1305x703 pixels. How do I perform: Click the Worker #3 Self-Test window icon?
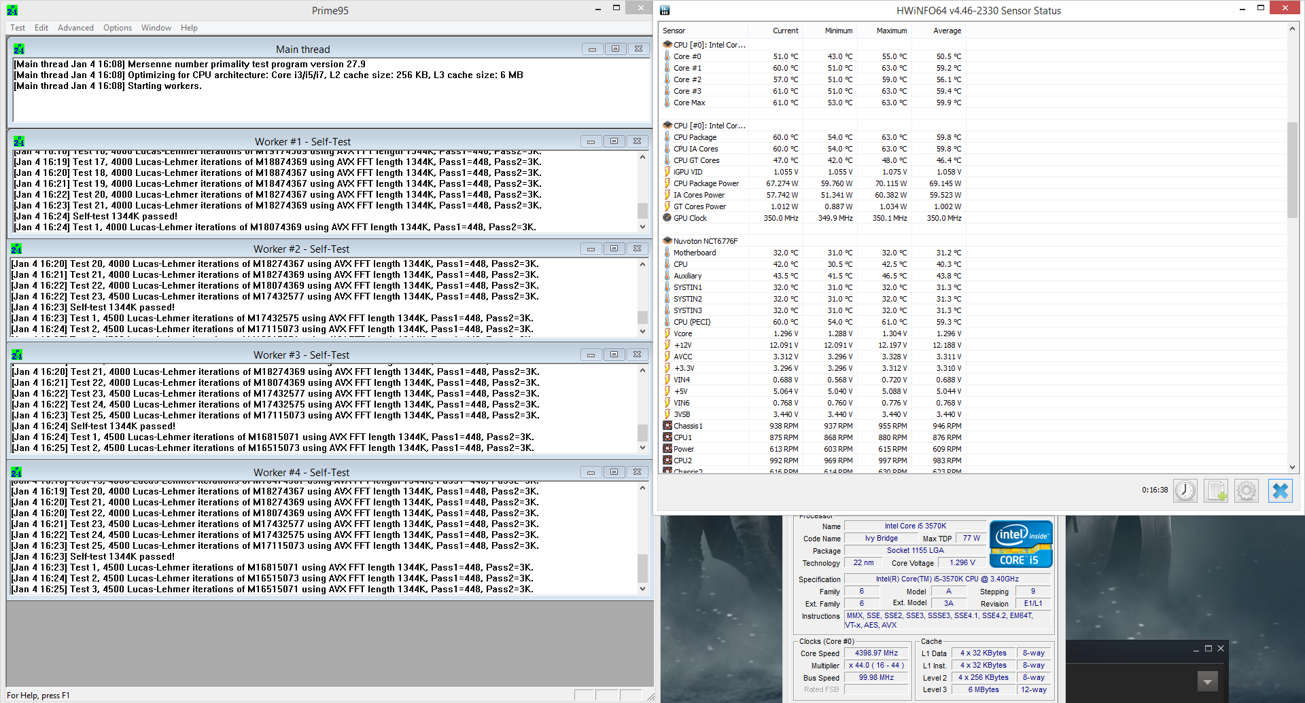[x=17, y=355]
